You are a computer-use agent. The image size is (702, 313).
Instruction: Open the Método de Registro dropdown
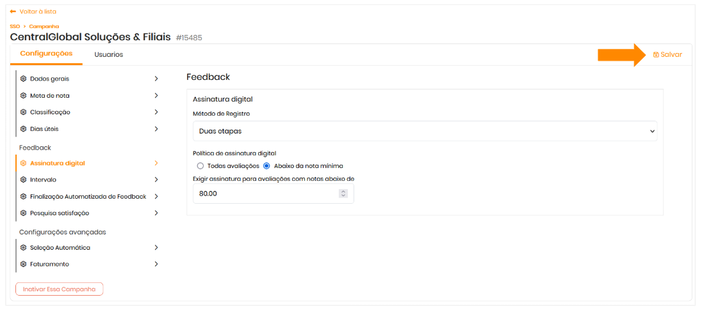coord(425,131)
